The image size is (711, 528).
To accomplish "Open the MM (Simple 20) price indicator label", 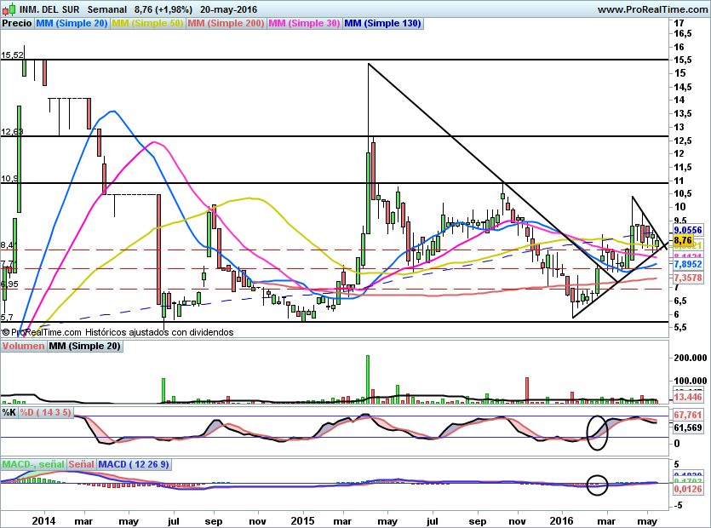I will [x=72, y=24].
